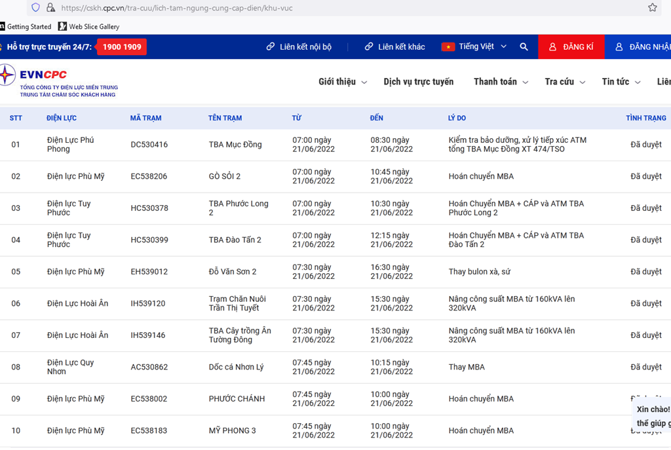
Task: Expand the Giới thiệu menu
Action: (342, 82)
